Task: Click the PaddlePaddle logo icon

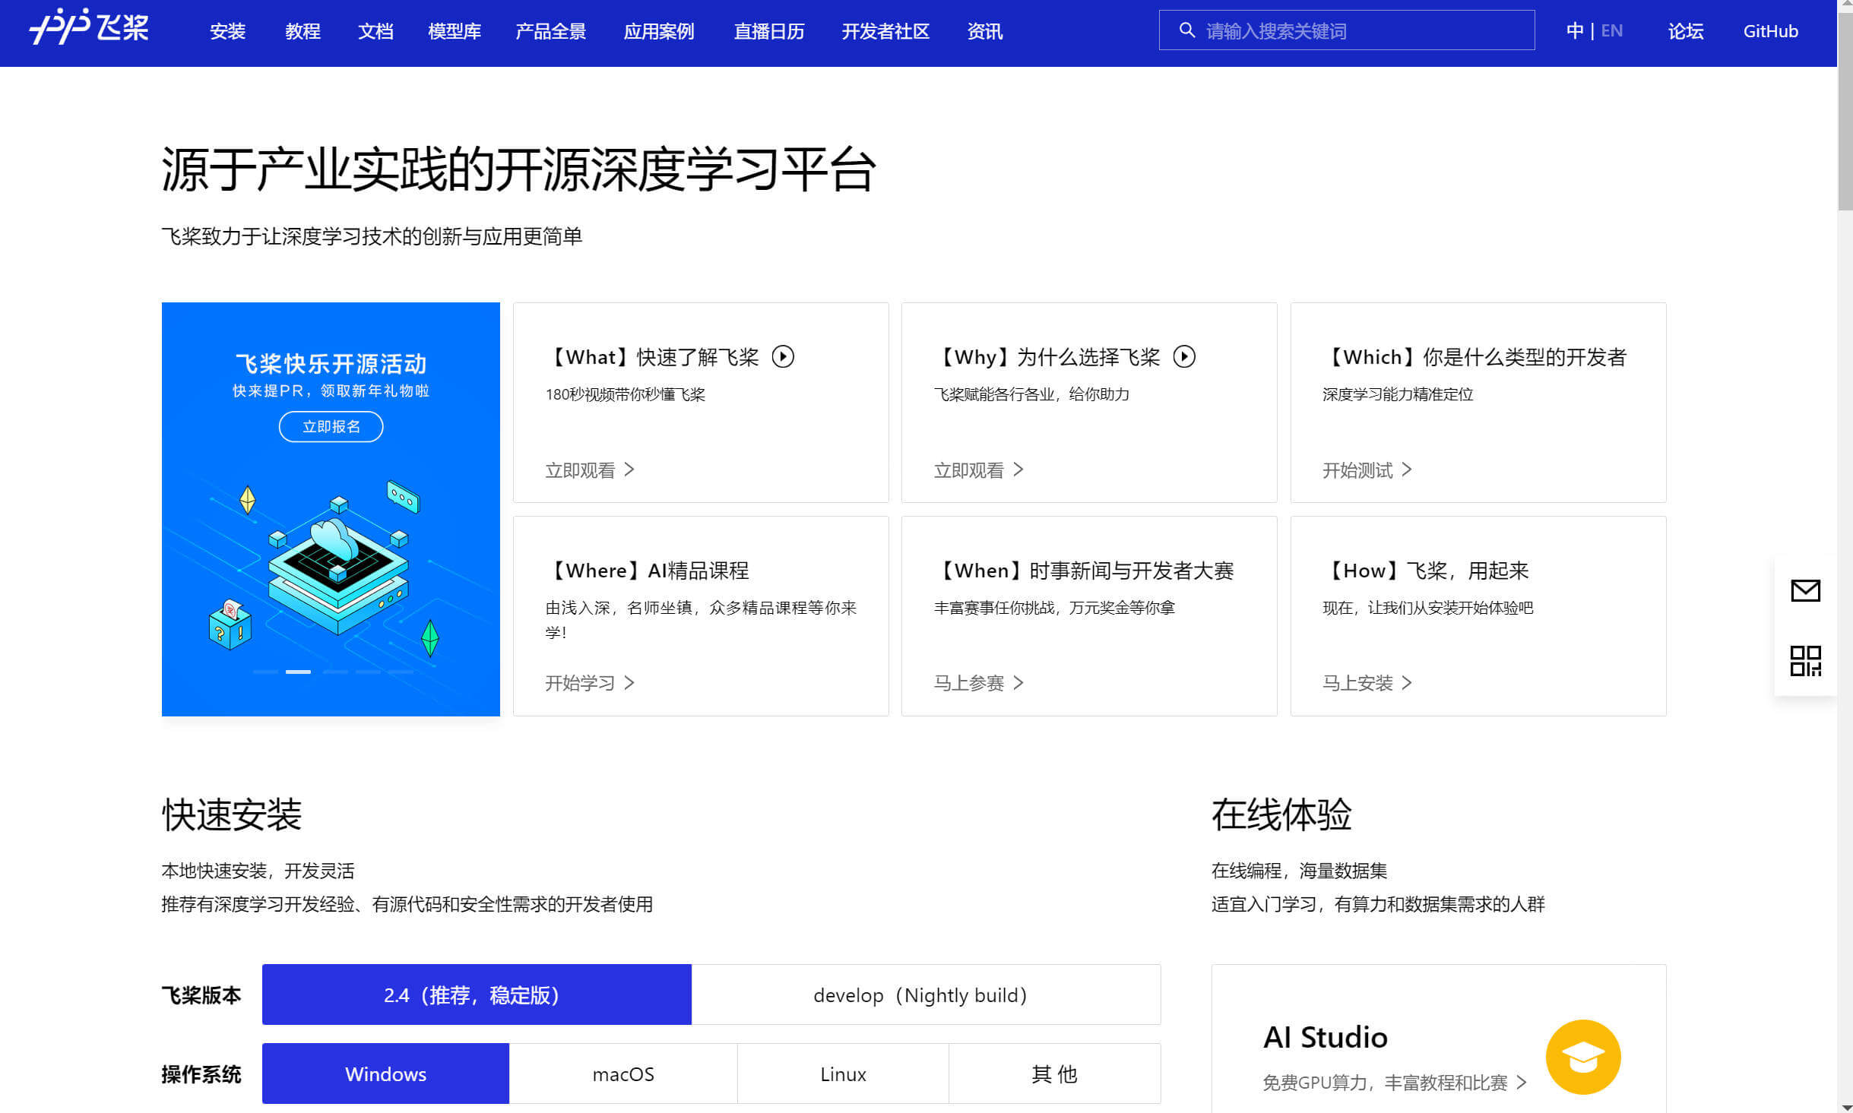Action: point(57,29)
